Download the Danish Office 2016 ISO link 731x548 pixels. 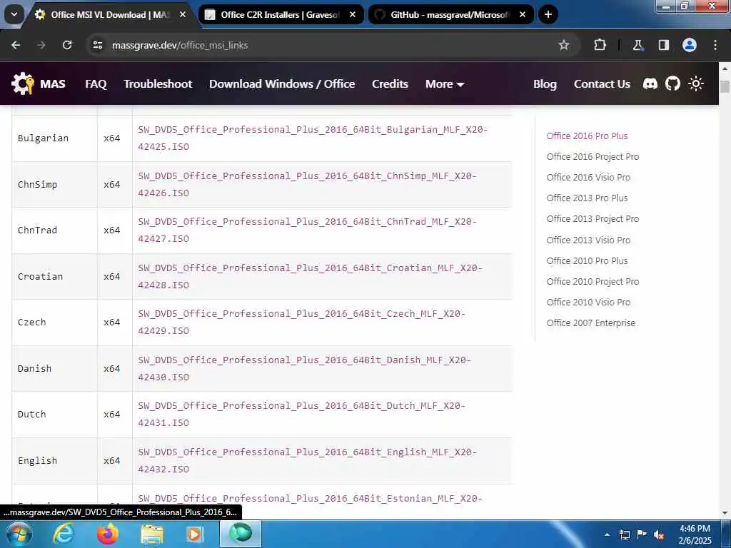pos(304,368)
